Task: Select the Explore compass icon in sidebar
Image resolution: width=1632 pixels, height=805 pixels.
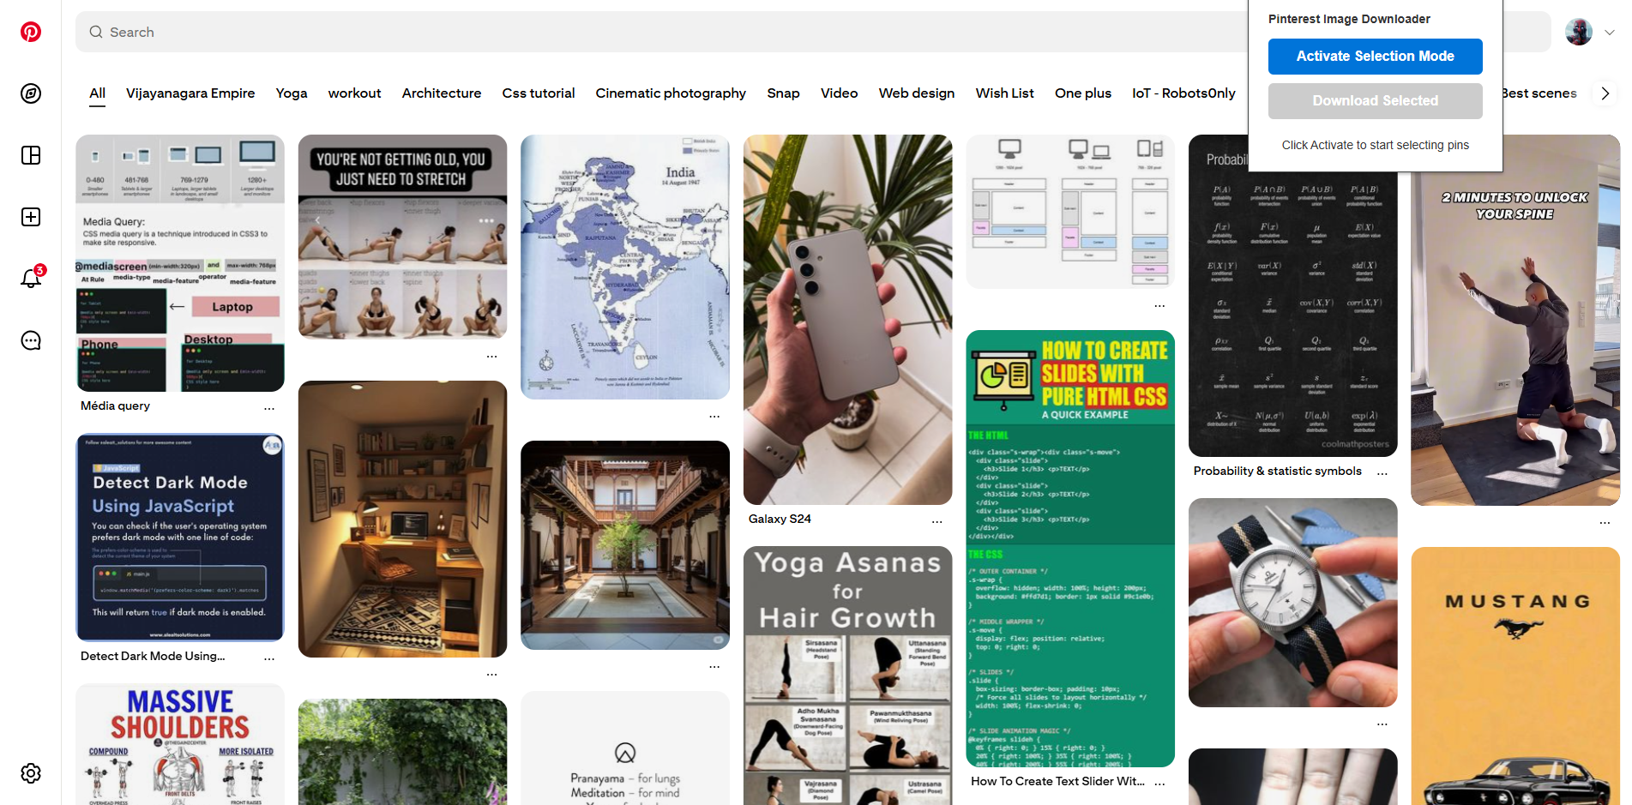Action: point(31,93)
